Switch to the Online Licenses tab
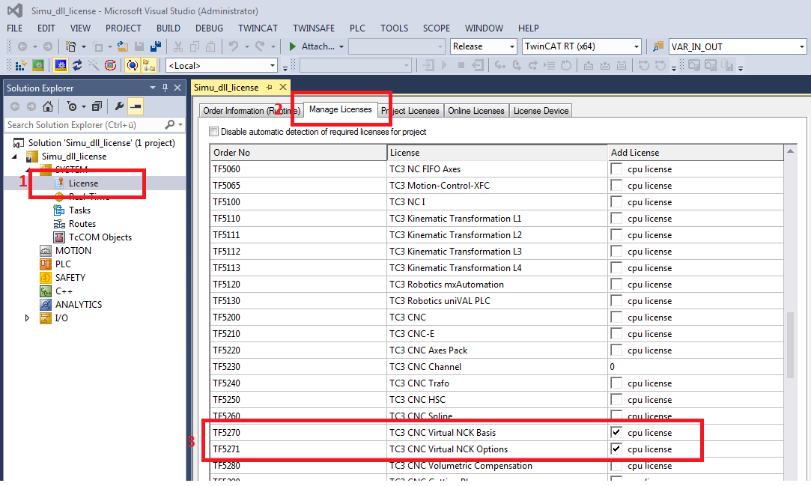 [x=476, y=111]
